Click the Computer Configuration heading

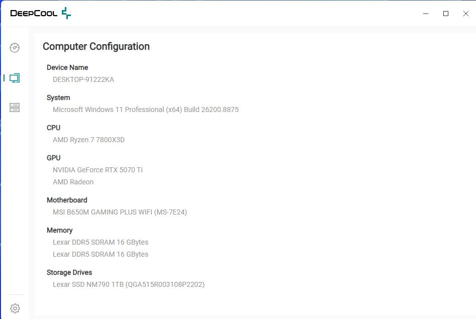coord(96,46)
